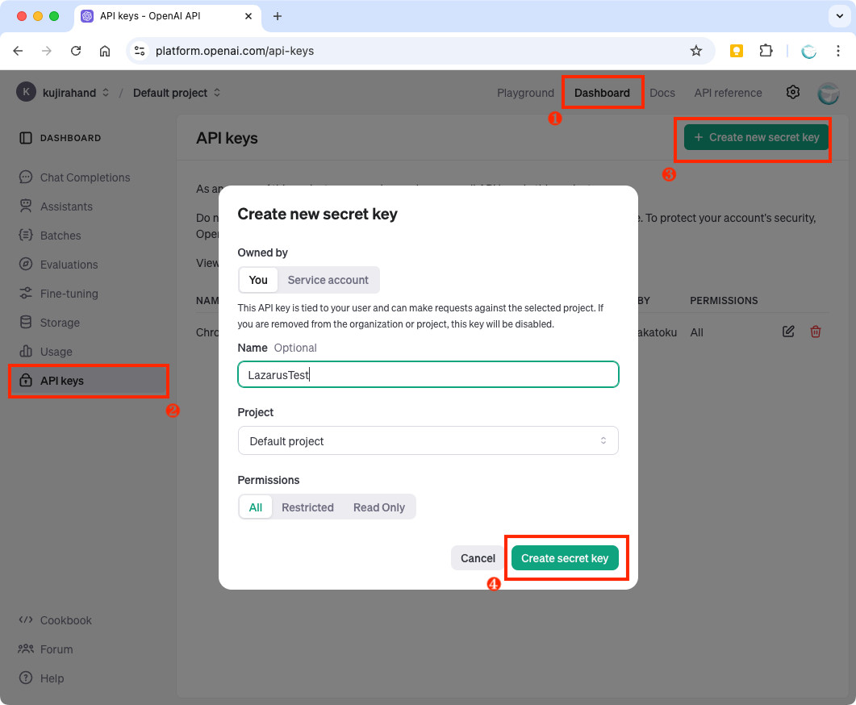Bookmark this page with the star icon
Viewport: 856px width, 705px height.
696,51
